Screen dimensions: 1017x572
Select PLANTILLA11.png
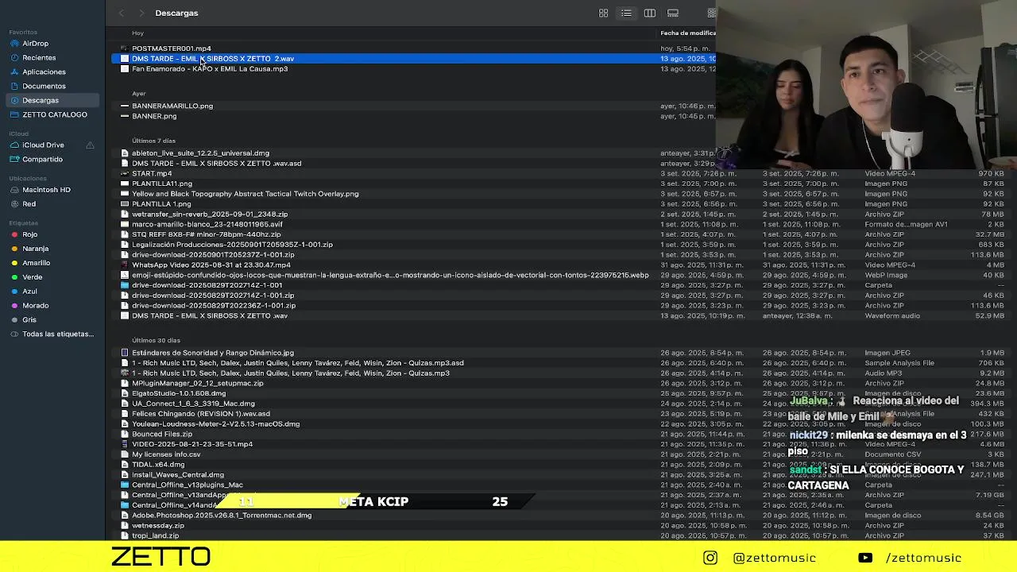pos(162,184)
